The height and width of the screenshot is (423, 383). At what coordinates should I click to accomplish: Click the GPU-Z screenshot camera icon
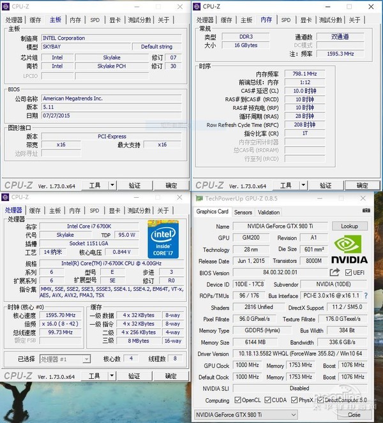coord(366,210)
